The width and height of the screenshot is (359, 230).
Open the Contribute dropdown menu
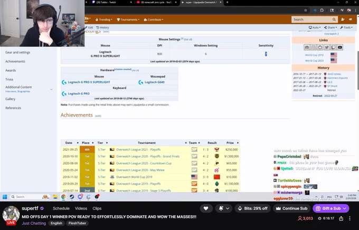(x=154, y=20)
